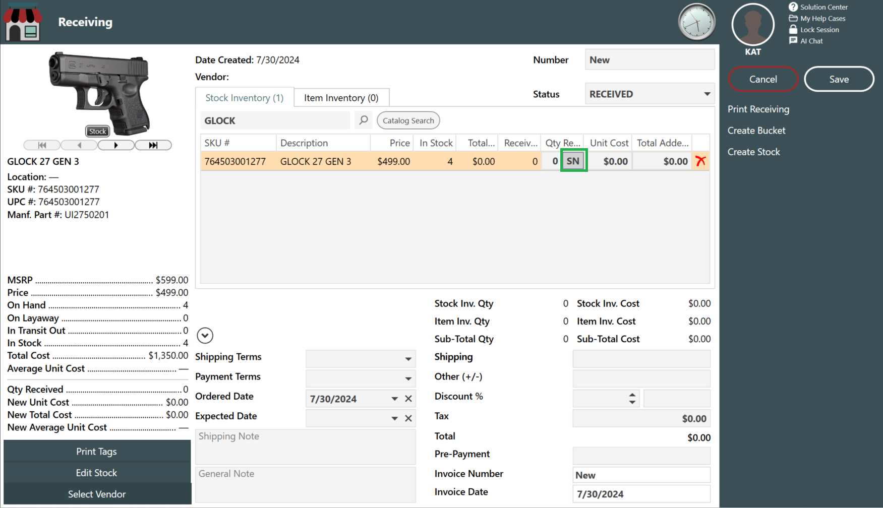Collapse the details section with the circled chevron

205,336
